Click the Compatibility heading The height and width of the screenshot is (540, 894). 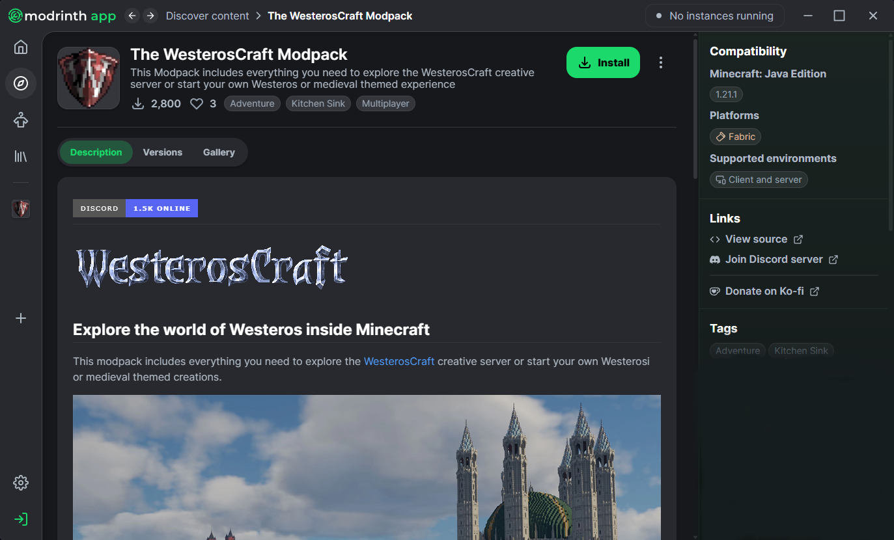tap(748, 51)
